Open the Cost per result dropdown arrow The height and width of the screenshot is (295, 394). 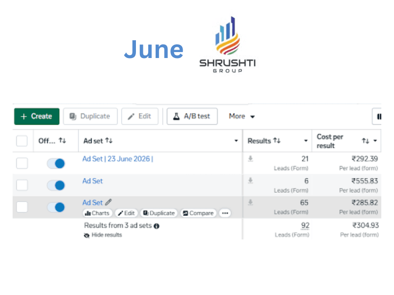click(375, 141)
